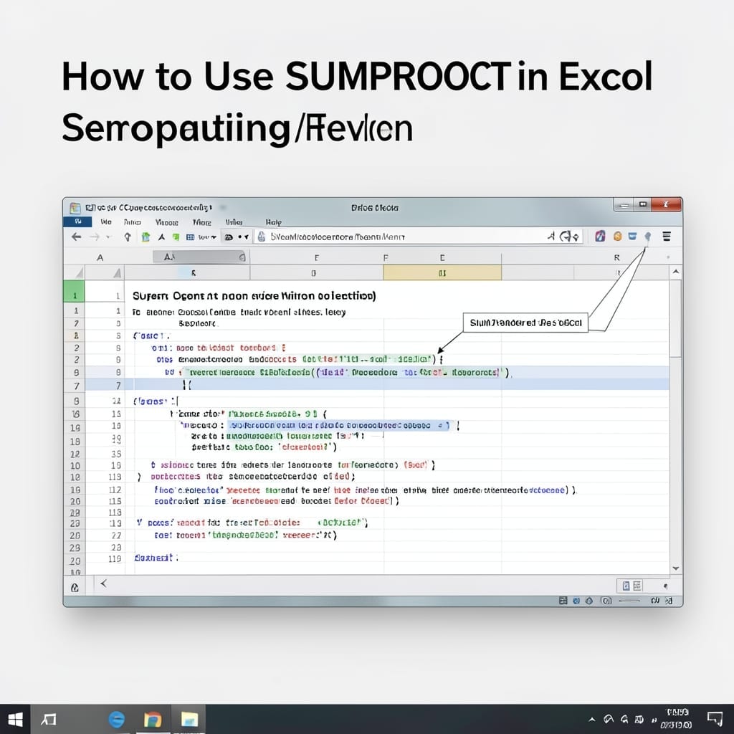Expand hidden system tray icons chevron
Image resolution: width=734 pixels, height=734 pixels.
click(592, 719)
